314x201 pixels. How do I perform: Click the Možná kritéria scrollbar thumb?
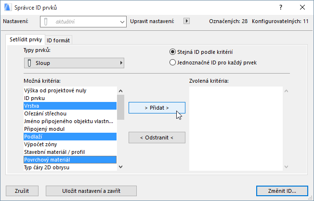click(120, 107)
